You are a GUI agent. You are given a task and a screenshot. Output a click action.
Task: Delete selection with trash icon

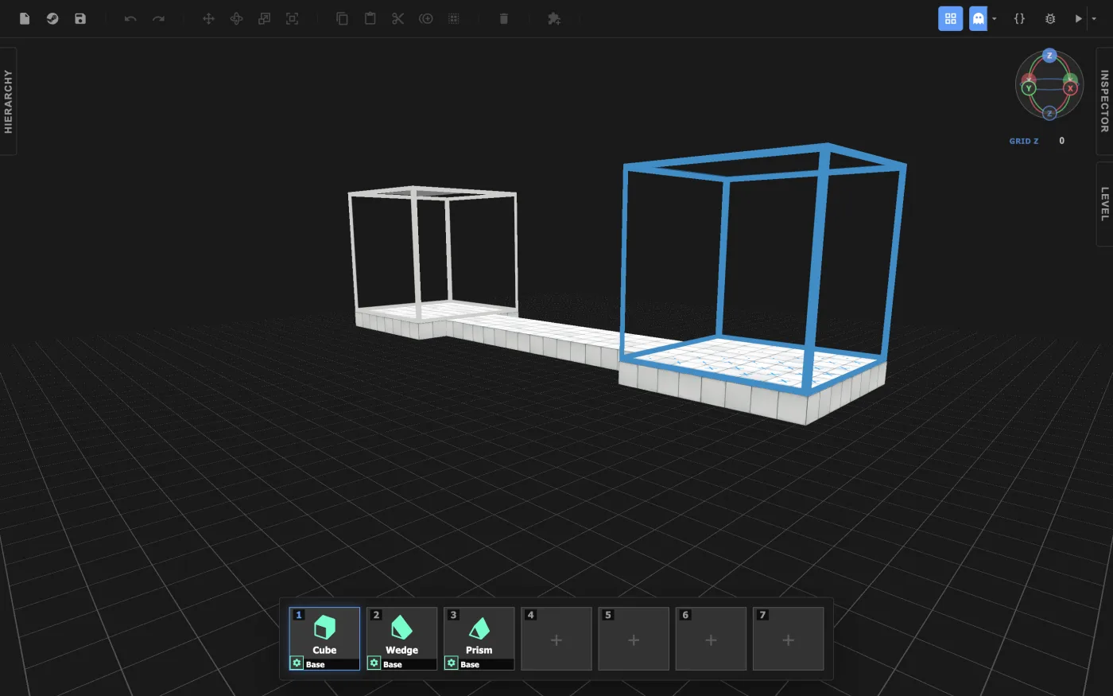[x=503, y=18]
